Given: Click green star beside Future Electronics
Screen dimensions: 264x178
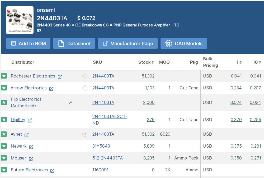Looking at the screenshot, I should pyautogui.click(x=4, y=170).
